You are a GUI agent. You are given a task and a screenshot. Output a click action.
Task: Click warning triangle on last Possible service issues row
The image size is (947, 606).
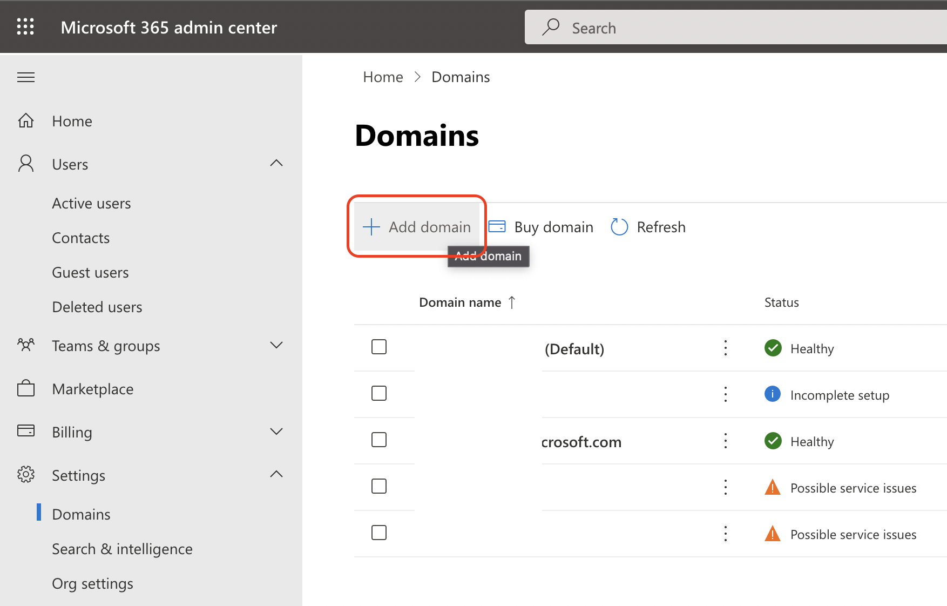click(x=773, y=534)
